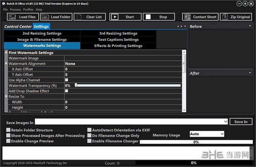Image resolution: width=256 pixels, height=167 pixels.
Task: Click the 0% processing progress bar
Action: click(x=196, y=142)
